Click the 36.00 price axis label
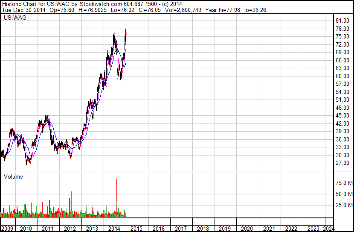Screen dimensions: 354x232 342,139
